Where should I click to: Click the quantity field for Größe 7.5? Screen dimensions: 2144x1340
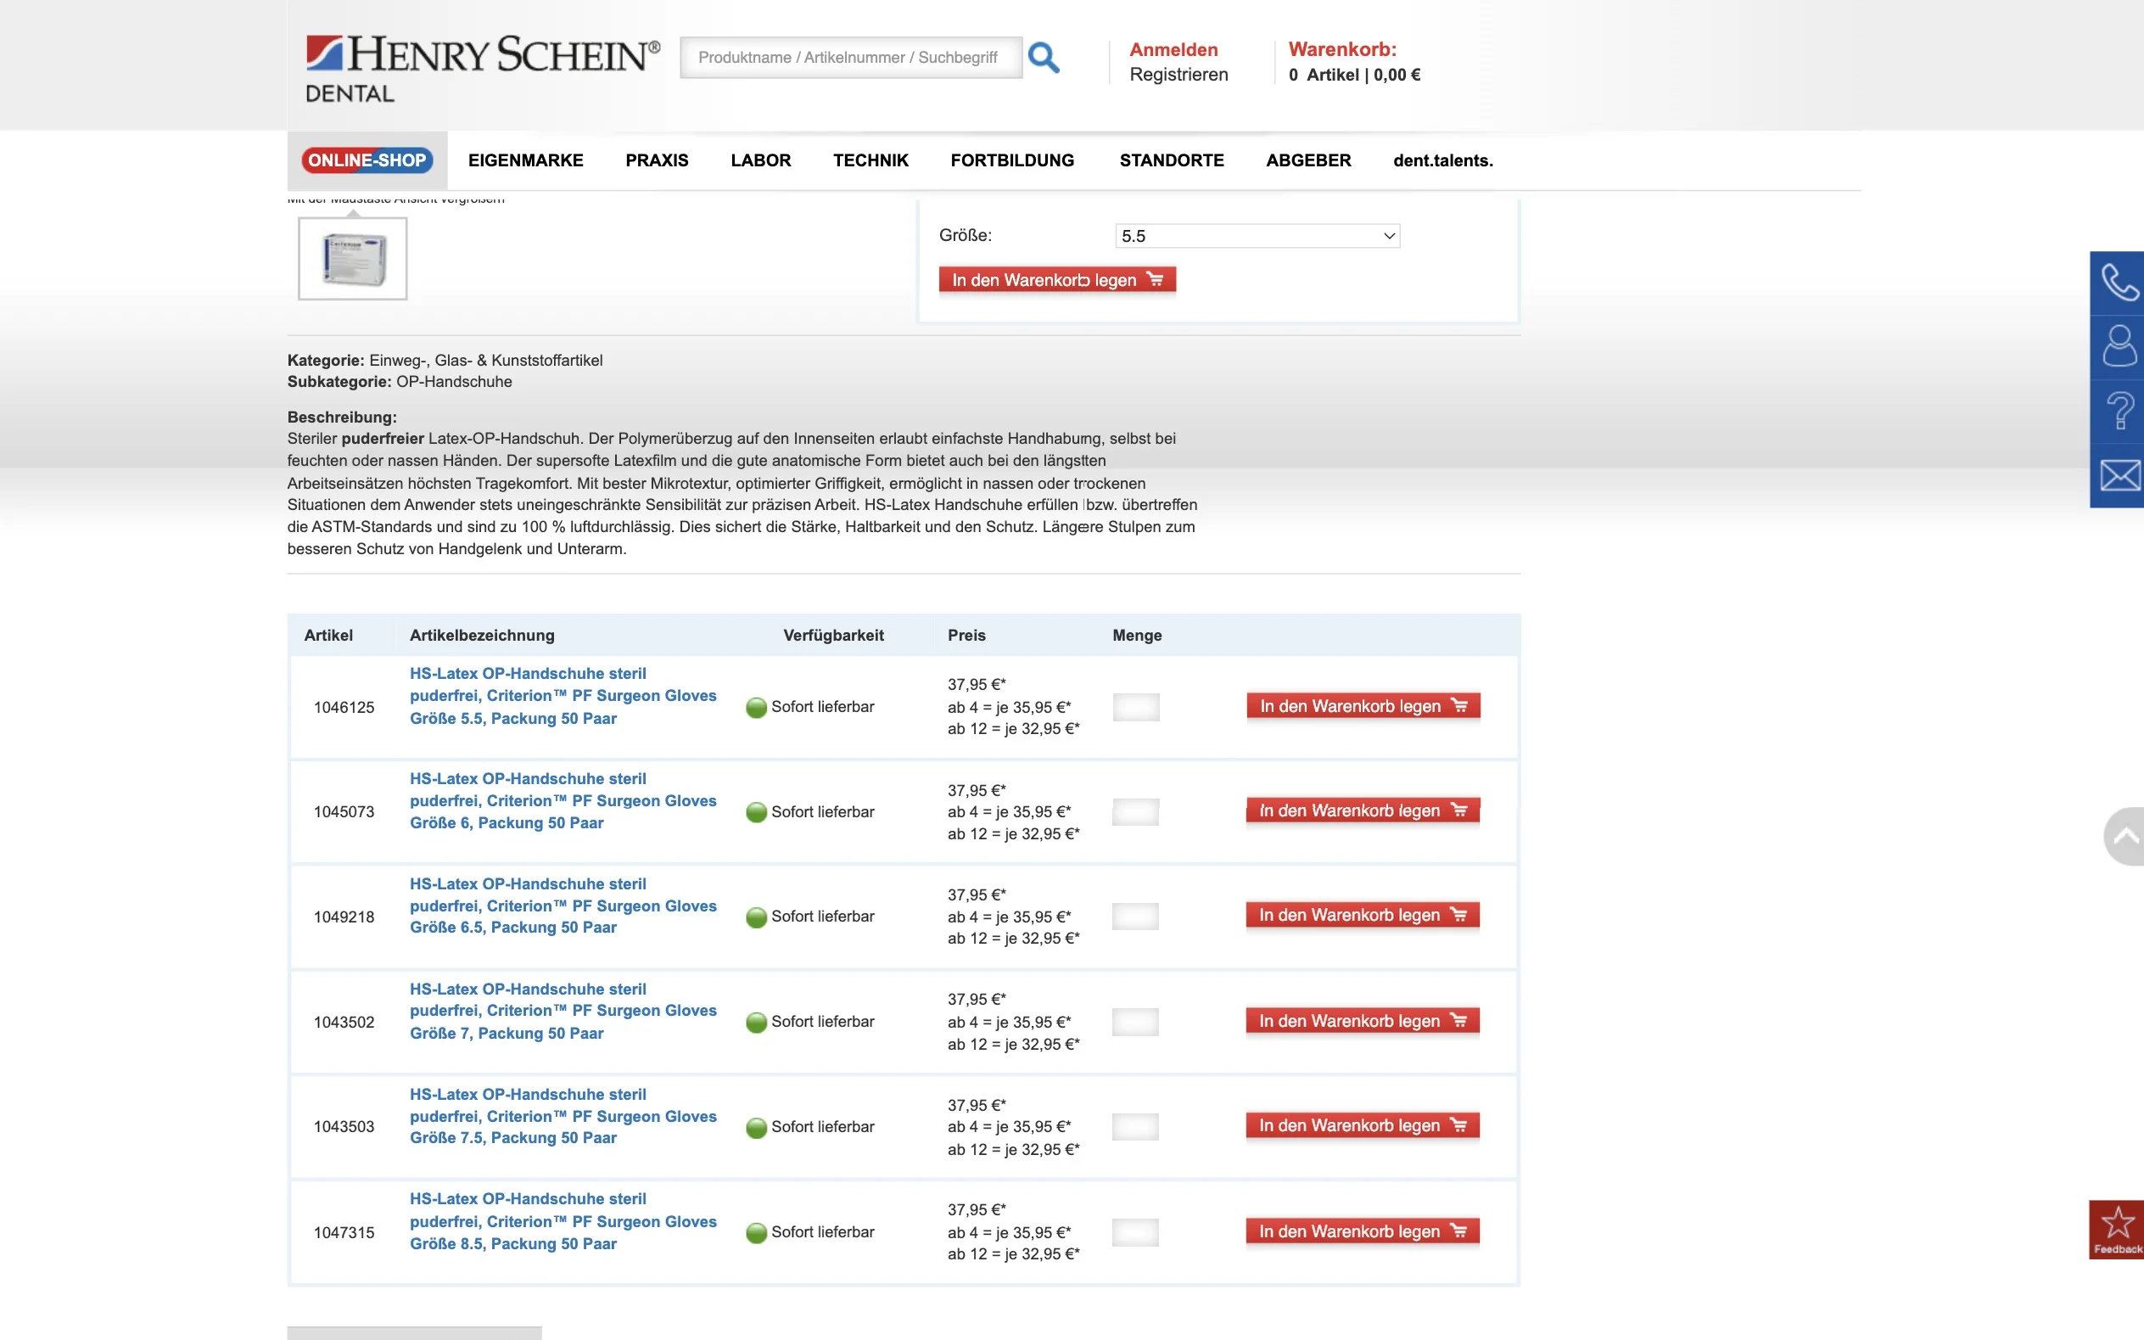pos(1136,1126)
